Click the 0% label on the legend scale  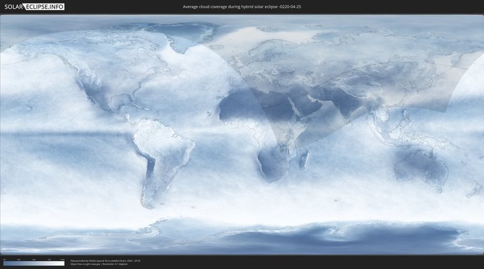pos(4,259)
